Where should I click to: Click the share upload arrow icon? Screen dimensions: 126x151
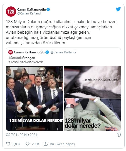(x=46, y=144)
